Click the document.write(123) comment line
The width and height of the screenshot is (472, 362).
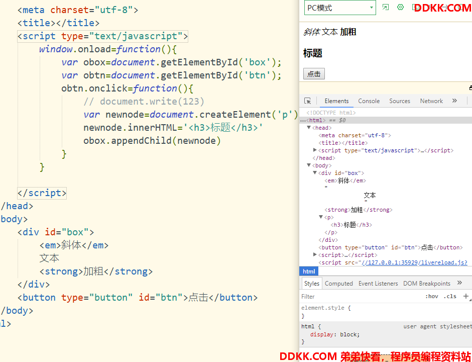click(x=144, y=102)
